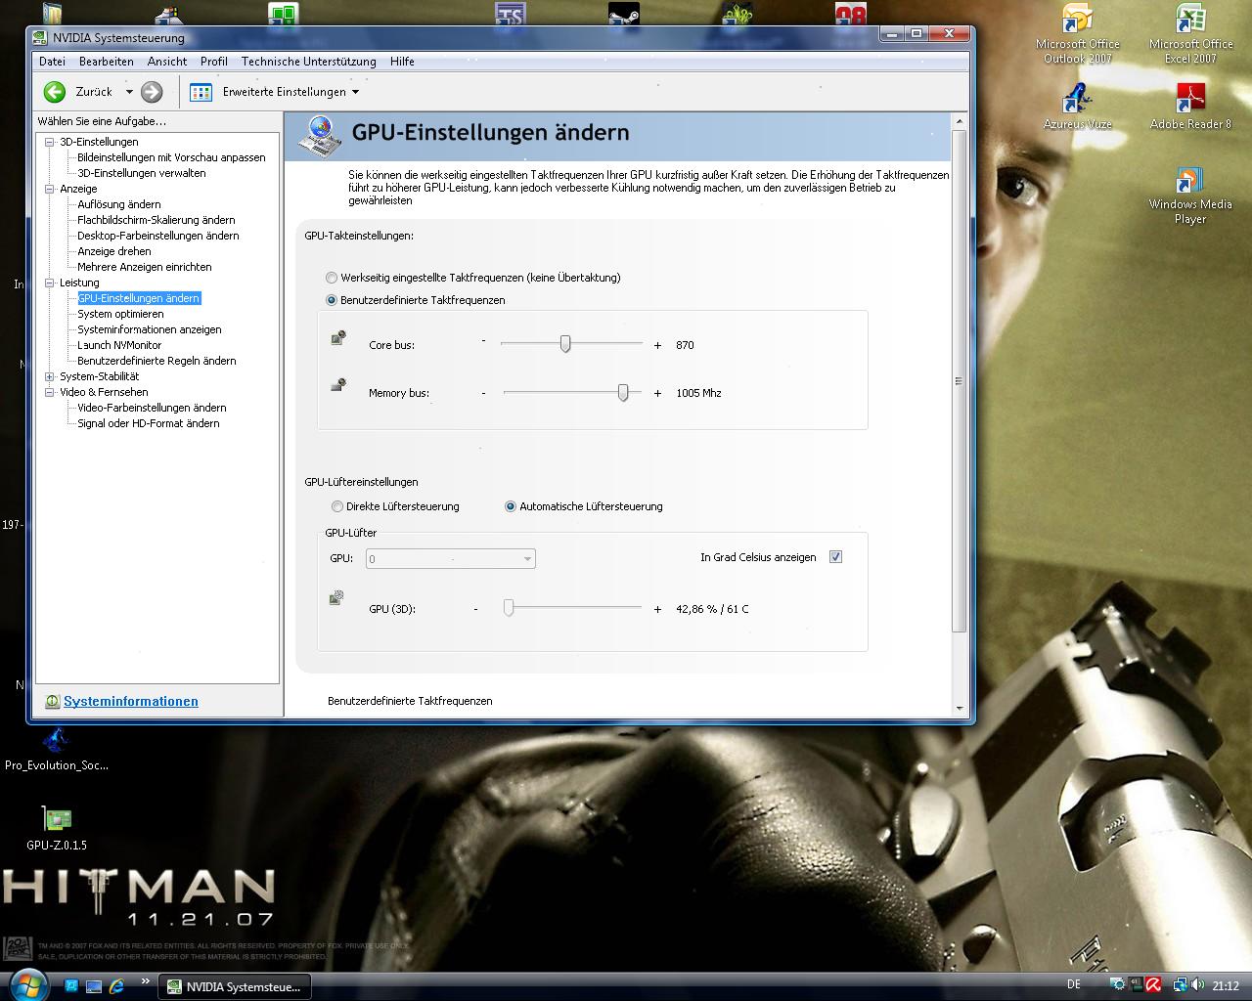
Task: Collapse the Video & Fernsehen tree node
Action: coord(50,392)
